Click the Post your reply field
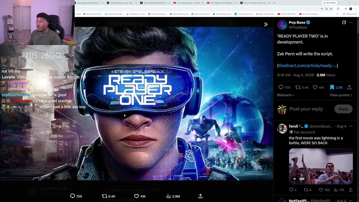The width and height of the screenshot is (359, 202). click(x=306, y=109)
